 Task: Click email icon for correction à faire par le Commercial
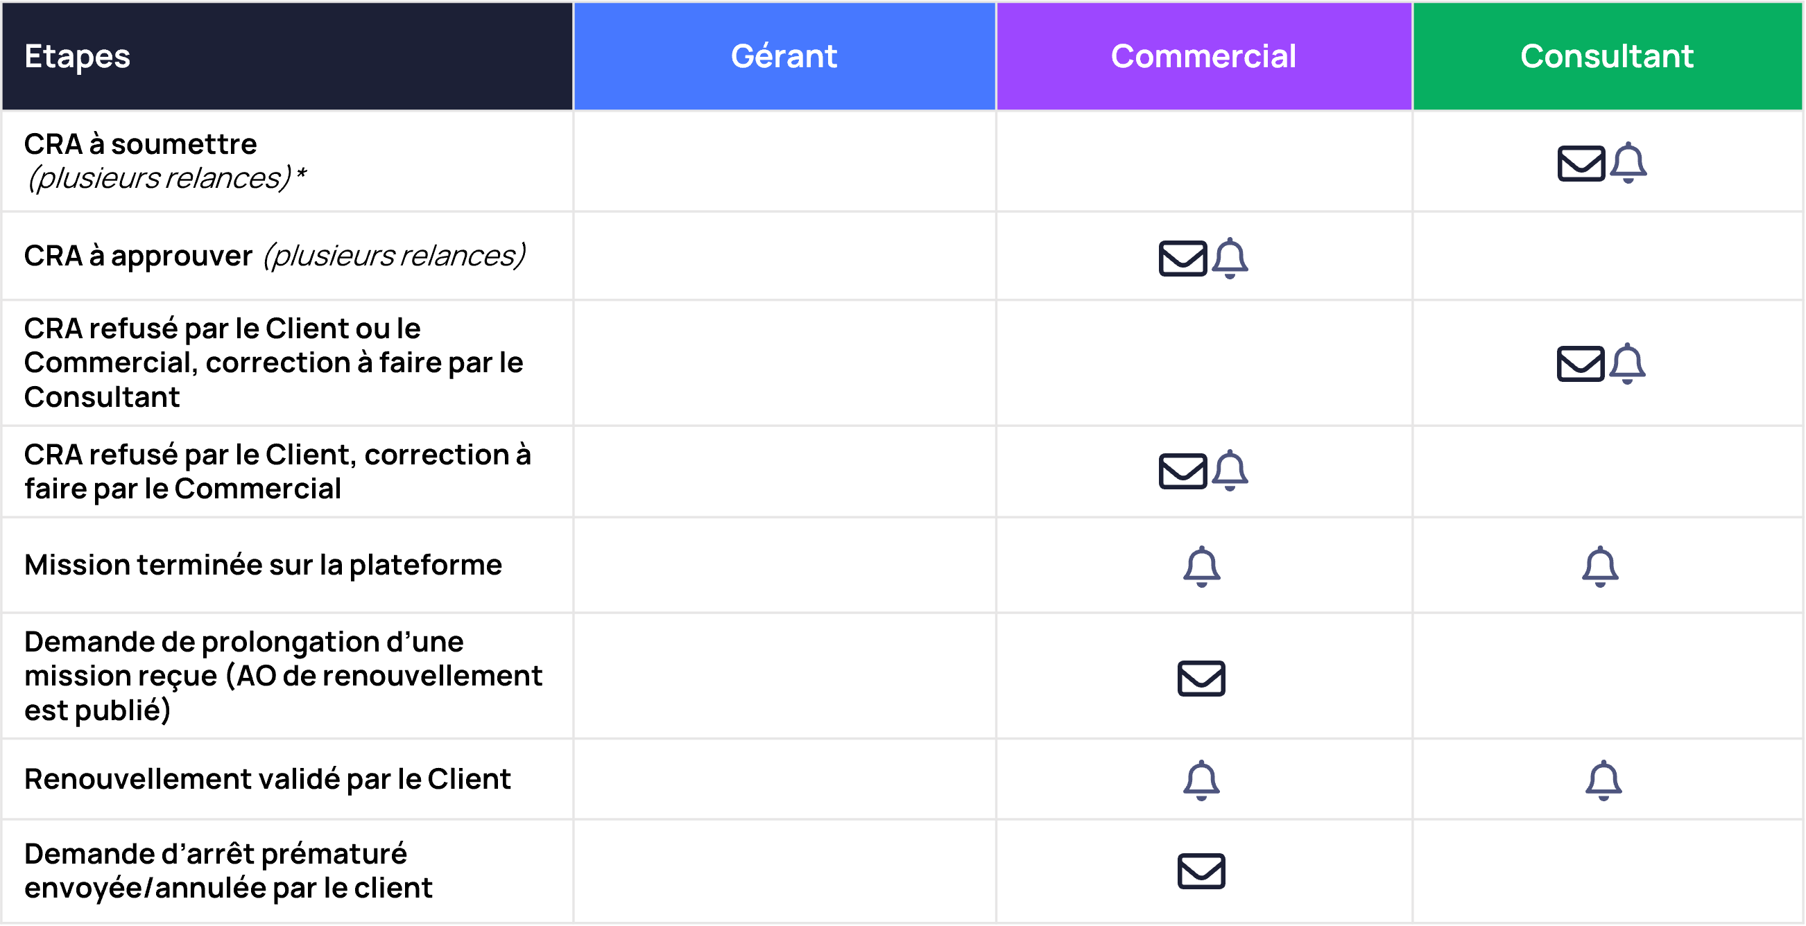coord(1182,471)
